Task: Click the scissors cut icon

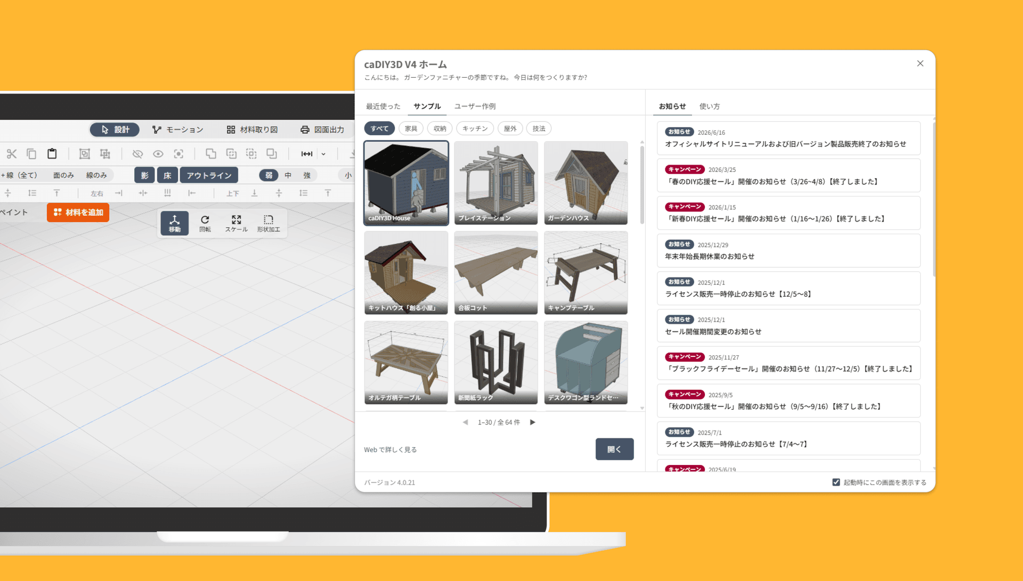Action: click(12, 154)
